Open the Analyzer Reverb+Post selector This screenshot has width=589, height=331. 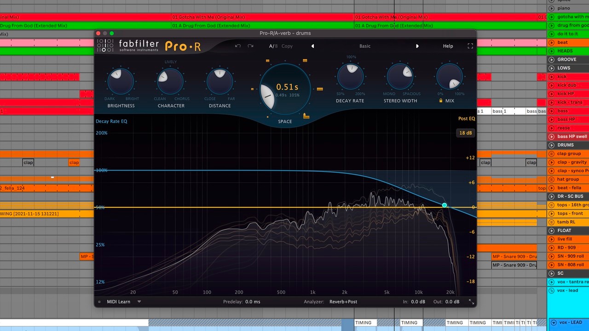(x=343, y=302)
